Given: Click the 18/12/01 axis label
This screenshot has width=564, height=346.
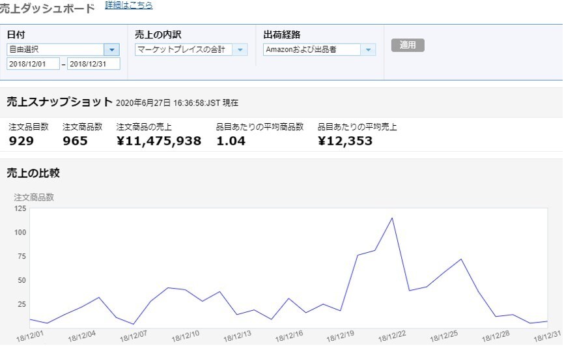Looking at the screenshot, I should 29,336.
